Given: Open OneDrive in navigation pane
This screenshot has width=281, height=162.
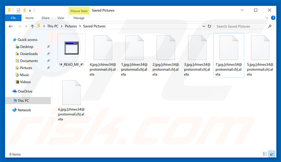Looking at the screenshot, I should tap(25, 91).
